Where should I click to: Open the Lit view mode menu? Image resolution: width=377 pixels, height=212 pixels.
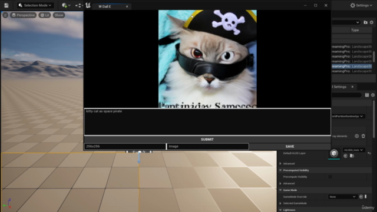click(x=45, y=15)
